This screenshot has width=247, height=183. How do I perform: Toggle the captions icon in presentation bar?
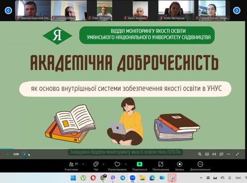tap(207, 154)
